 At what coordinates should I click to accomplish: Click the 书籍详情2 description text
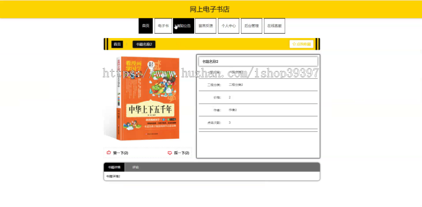(113, 176)
